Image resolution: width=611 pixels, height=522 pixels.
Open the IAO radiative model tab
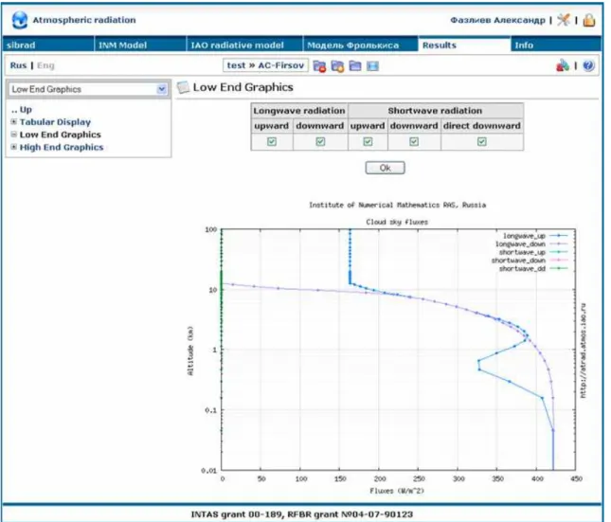[244, 45]
